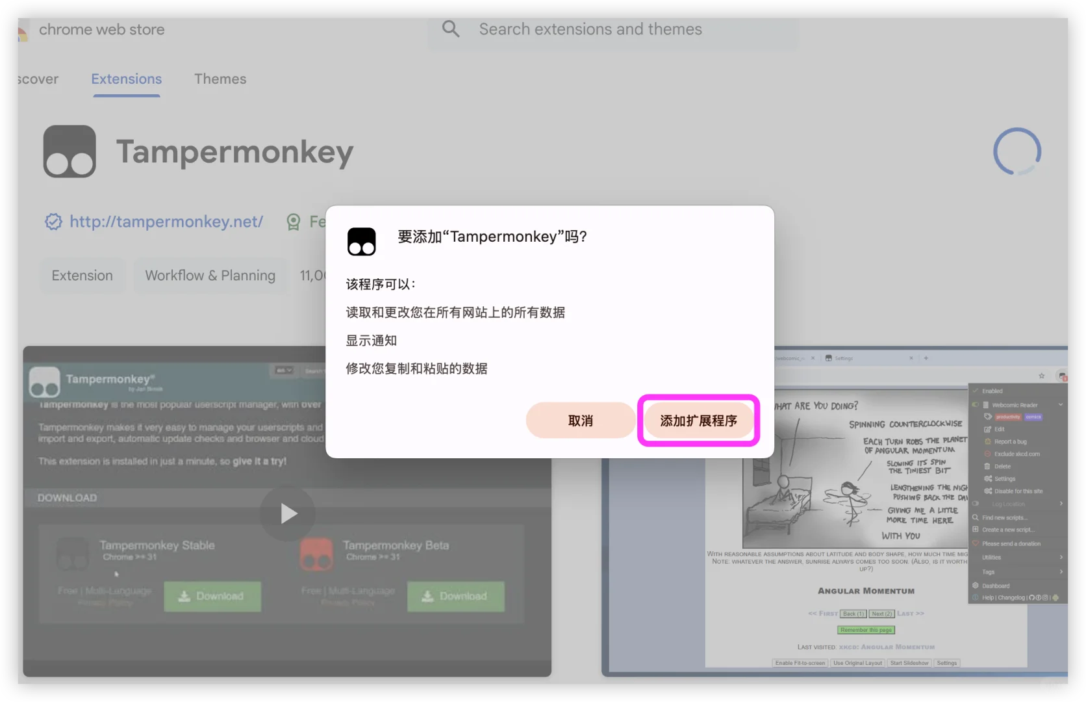The image size is (1086, 702).
Task: Click Download under Tampermonkey Stable
Action: [x=212, y=596]
